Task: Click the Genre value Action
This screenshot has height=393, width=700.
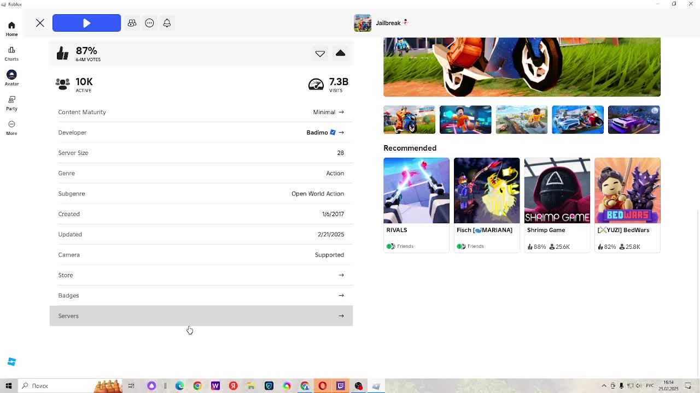Action: pos(335,173)
